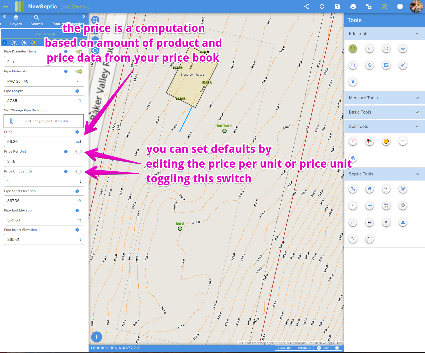Toggle the Pipe Diameter Name default switch
Screen dimensions: 425x353
tap(79, 51)
